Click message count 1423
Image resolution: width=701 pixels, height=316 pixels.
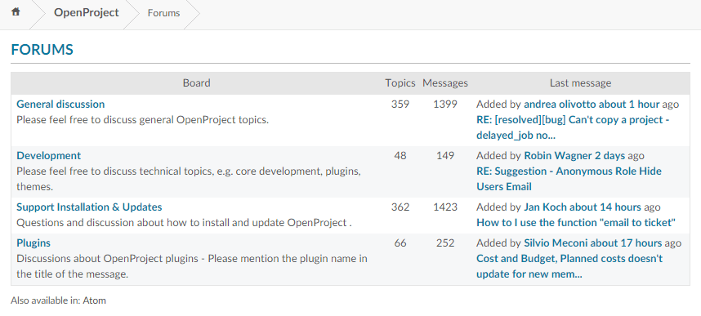[x=445, y=207]
